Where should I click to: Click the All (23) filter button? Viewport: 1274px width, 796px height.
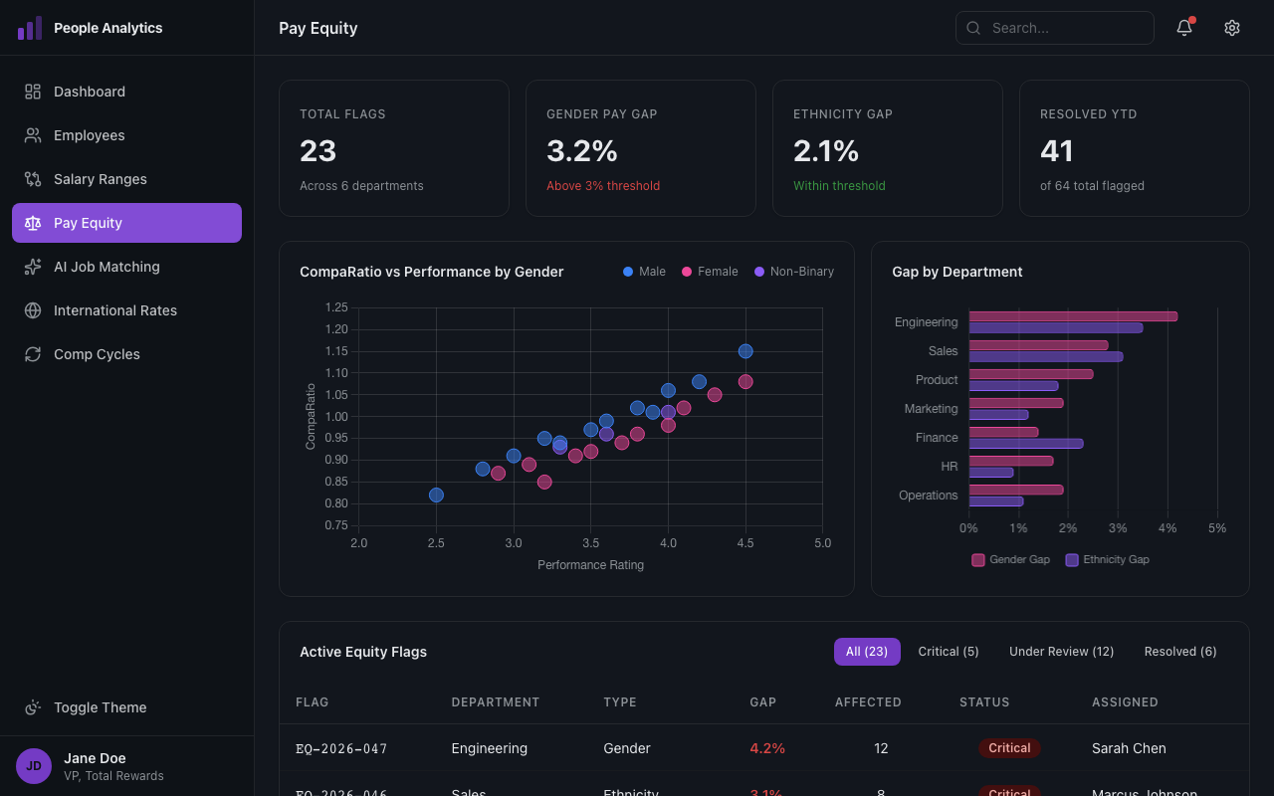tap(867, 651)
